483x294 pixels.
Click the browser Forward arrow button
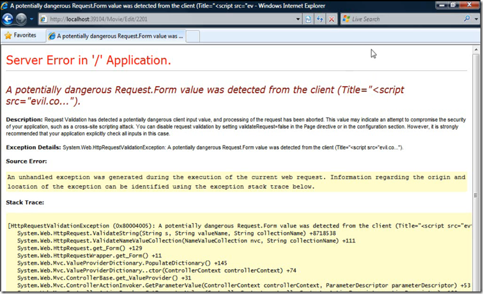tap(21, 19)
